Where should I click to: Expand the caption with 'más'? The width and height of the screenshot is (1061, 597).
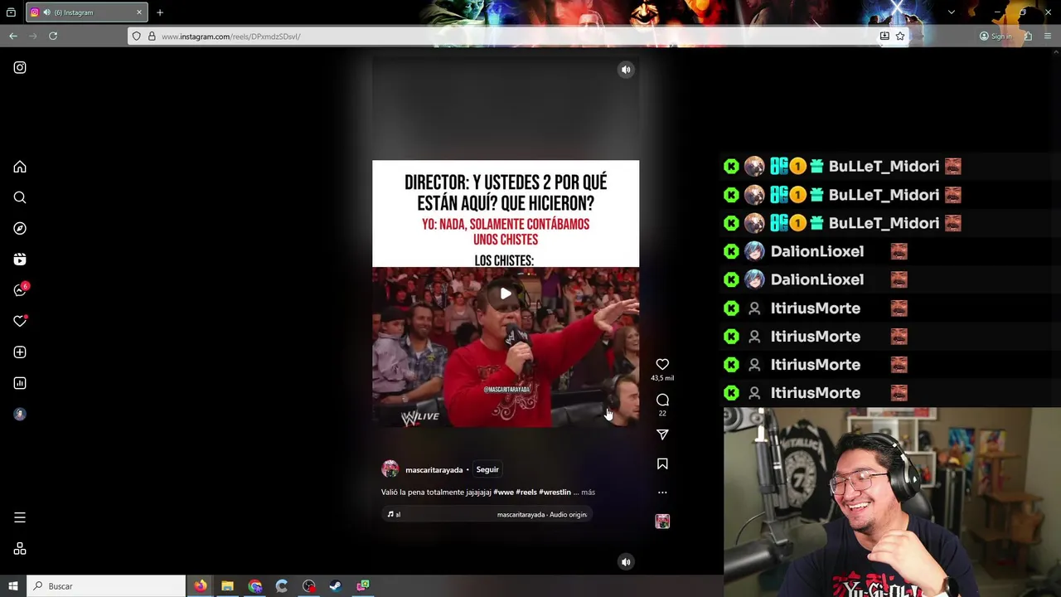[588, 493]
